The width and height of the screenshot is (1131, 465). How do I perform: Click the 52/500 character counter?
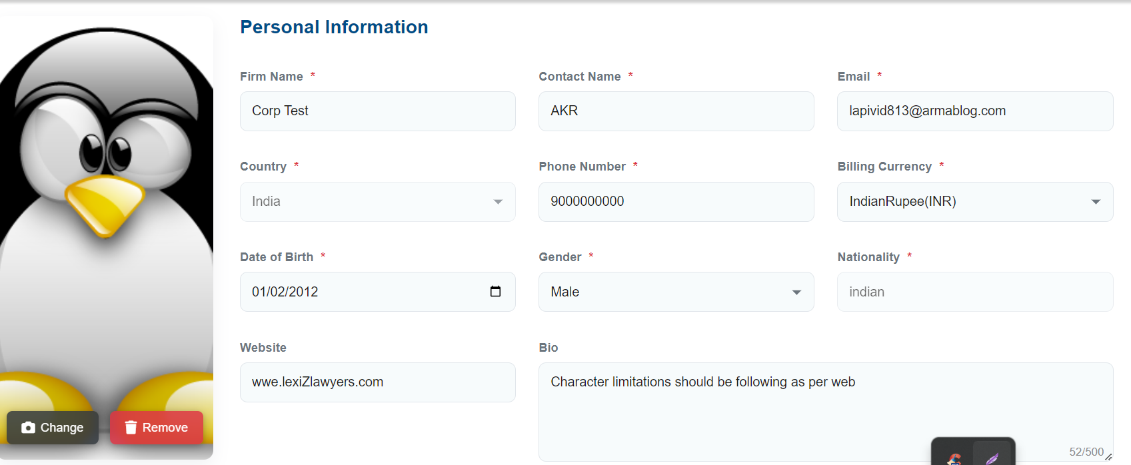tap(1086, 452)
